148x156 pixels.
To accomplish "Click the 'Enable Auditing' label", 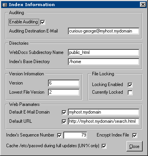I will click(x=23, y=22).
